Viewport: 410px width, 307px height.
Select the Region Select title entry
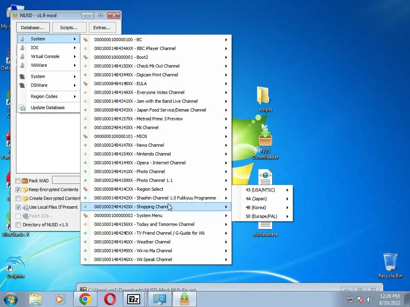pyautogui.click(x=156, y=189)
